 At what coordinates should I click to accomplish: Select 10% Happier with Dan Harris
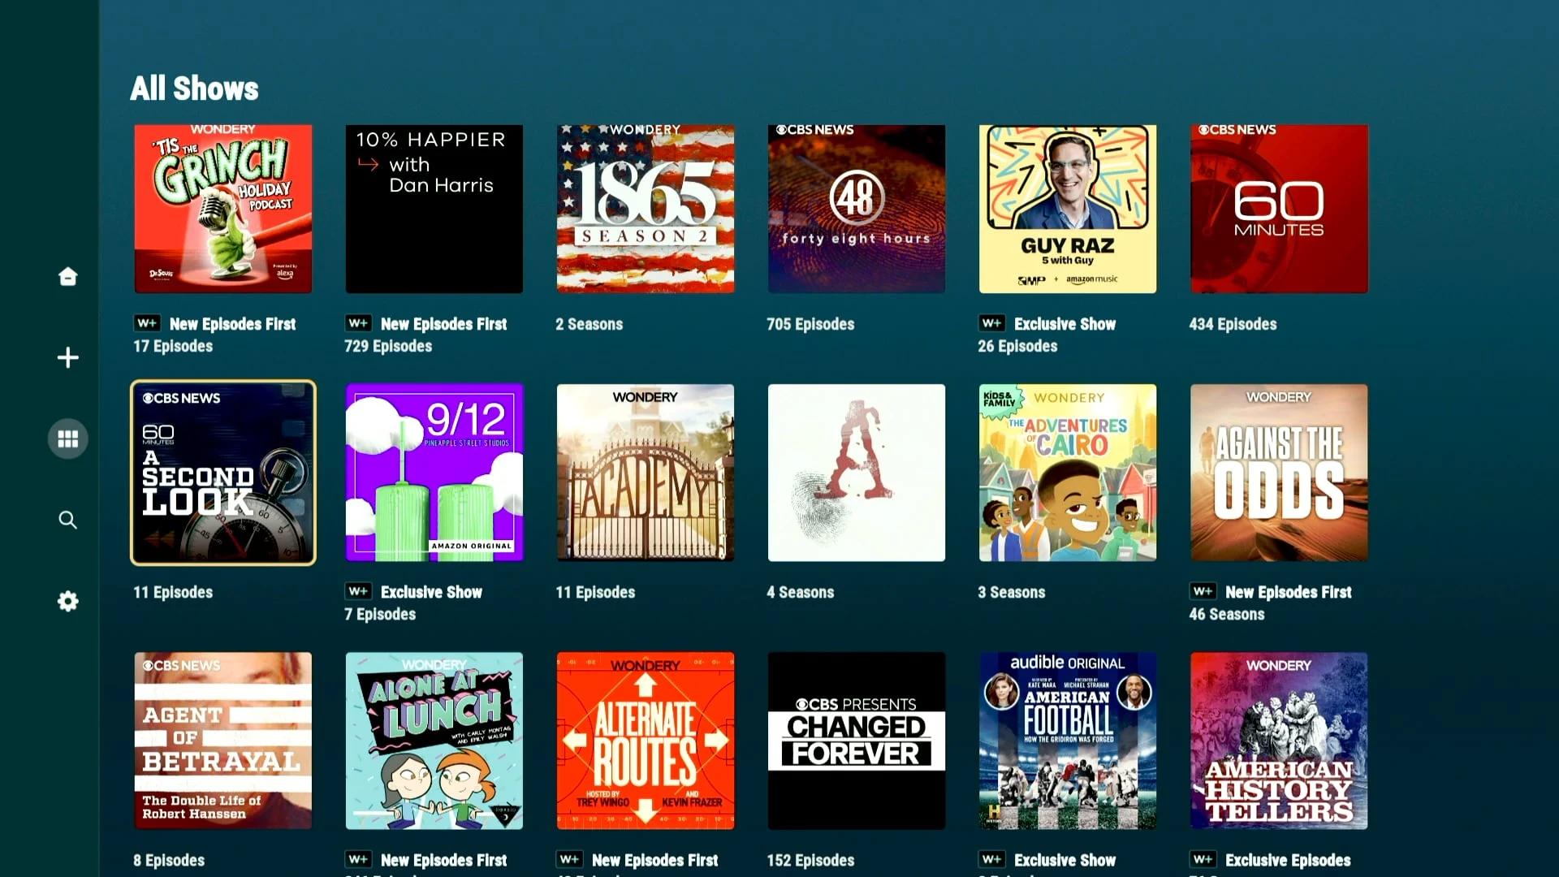click(x=434, y=209)
